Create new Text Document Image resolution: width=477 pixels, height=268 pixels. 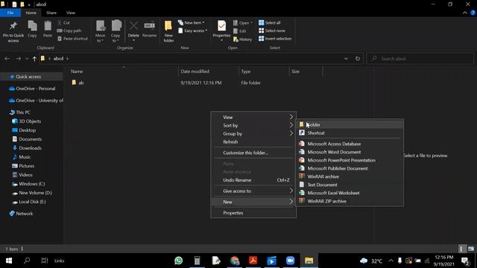coord(350,185)
